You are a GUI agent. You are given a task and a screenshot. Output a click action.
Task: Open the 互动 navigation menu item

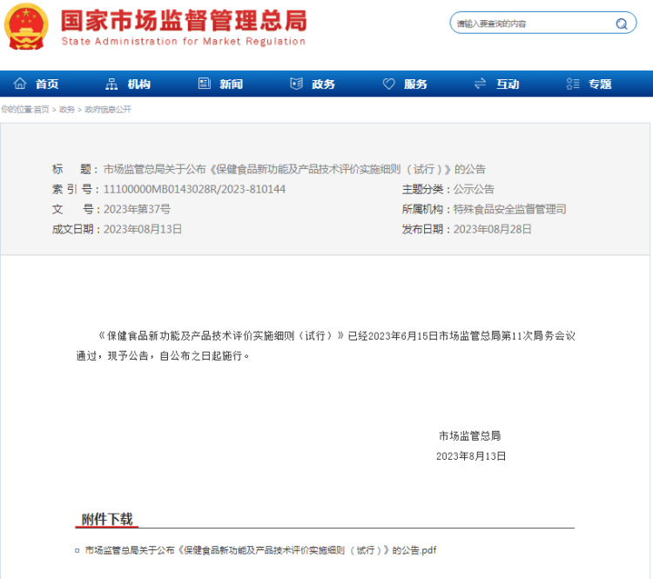click(x=508, y=84)
